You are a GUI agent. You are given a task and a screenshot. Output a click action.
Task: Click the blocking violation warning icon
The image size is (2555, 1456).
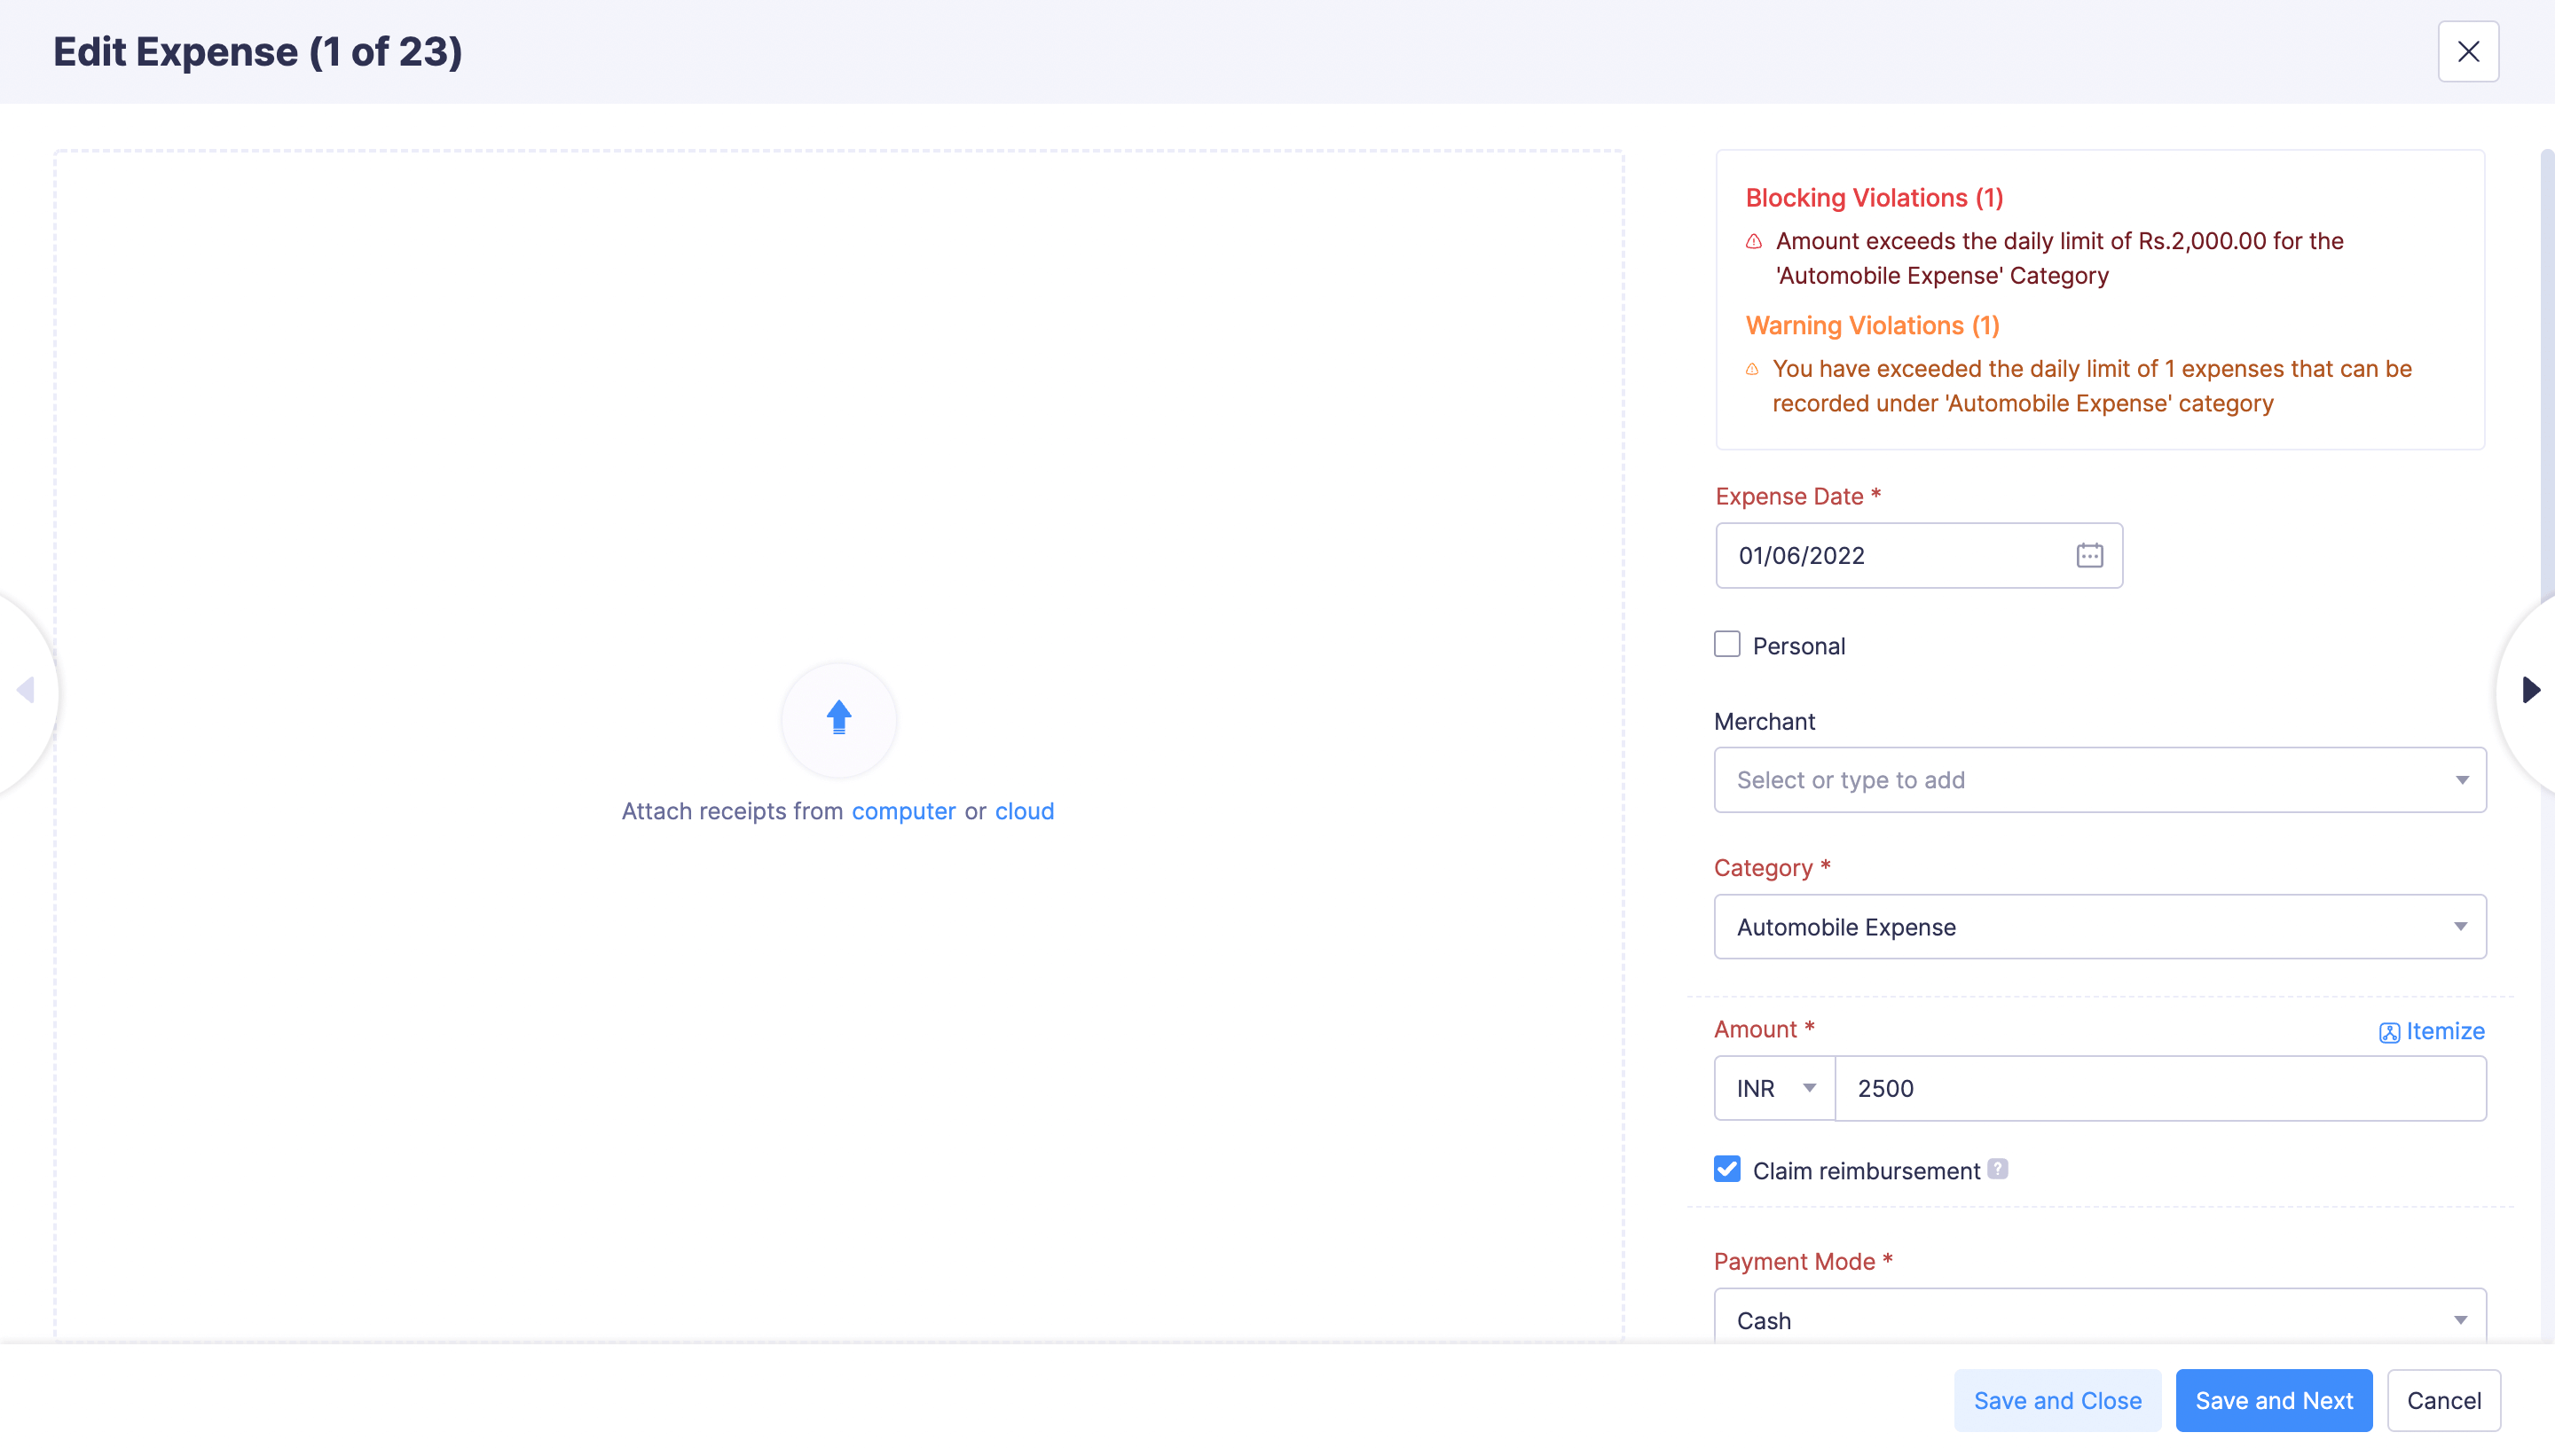pyautogui.click(x=1754, y=241)
